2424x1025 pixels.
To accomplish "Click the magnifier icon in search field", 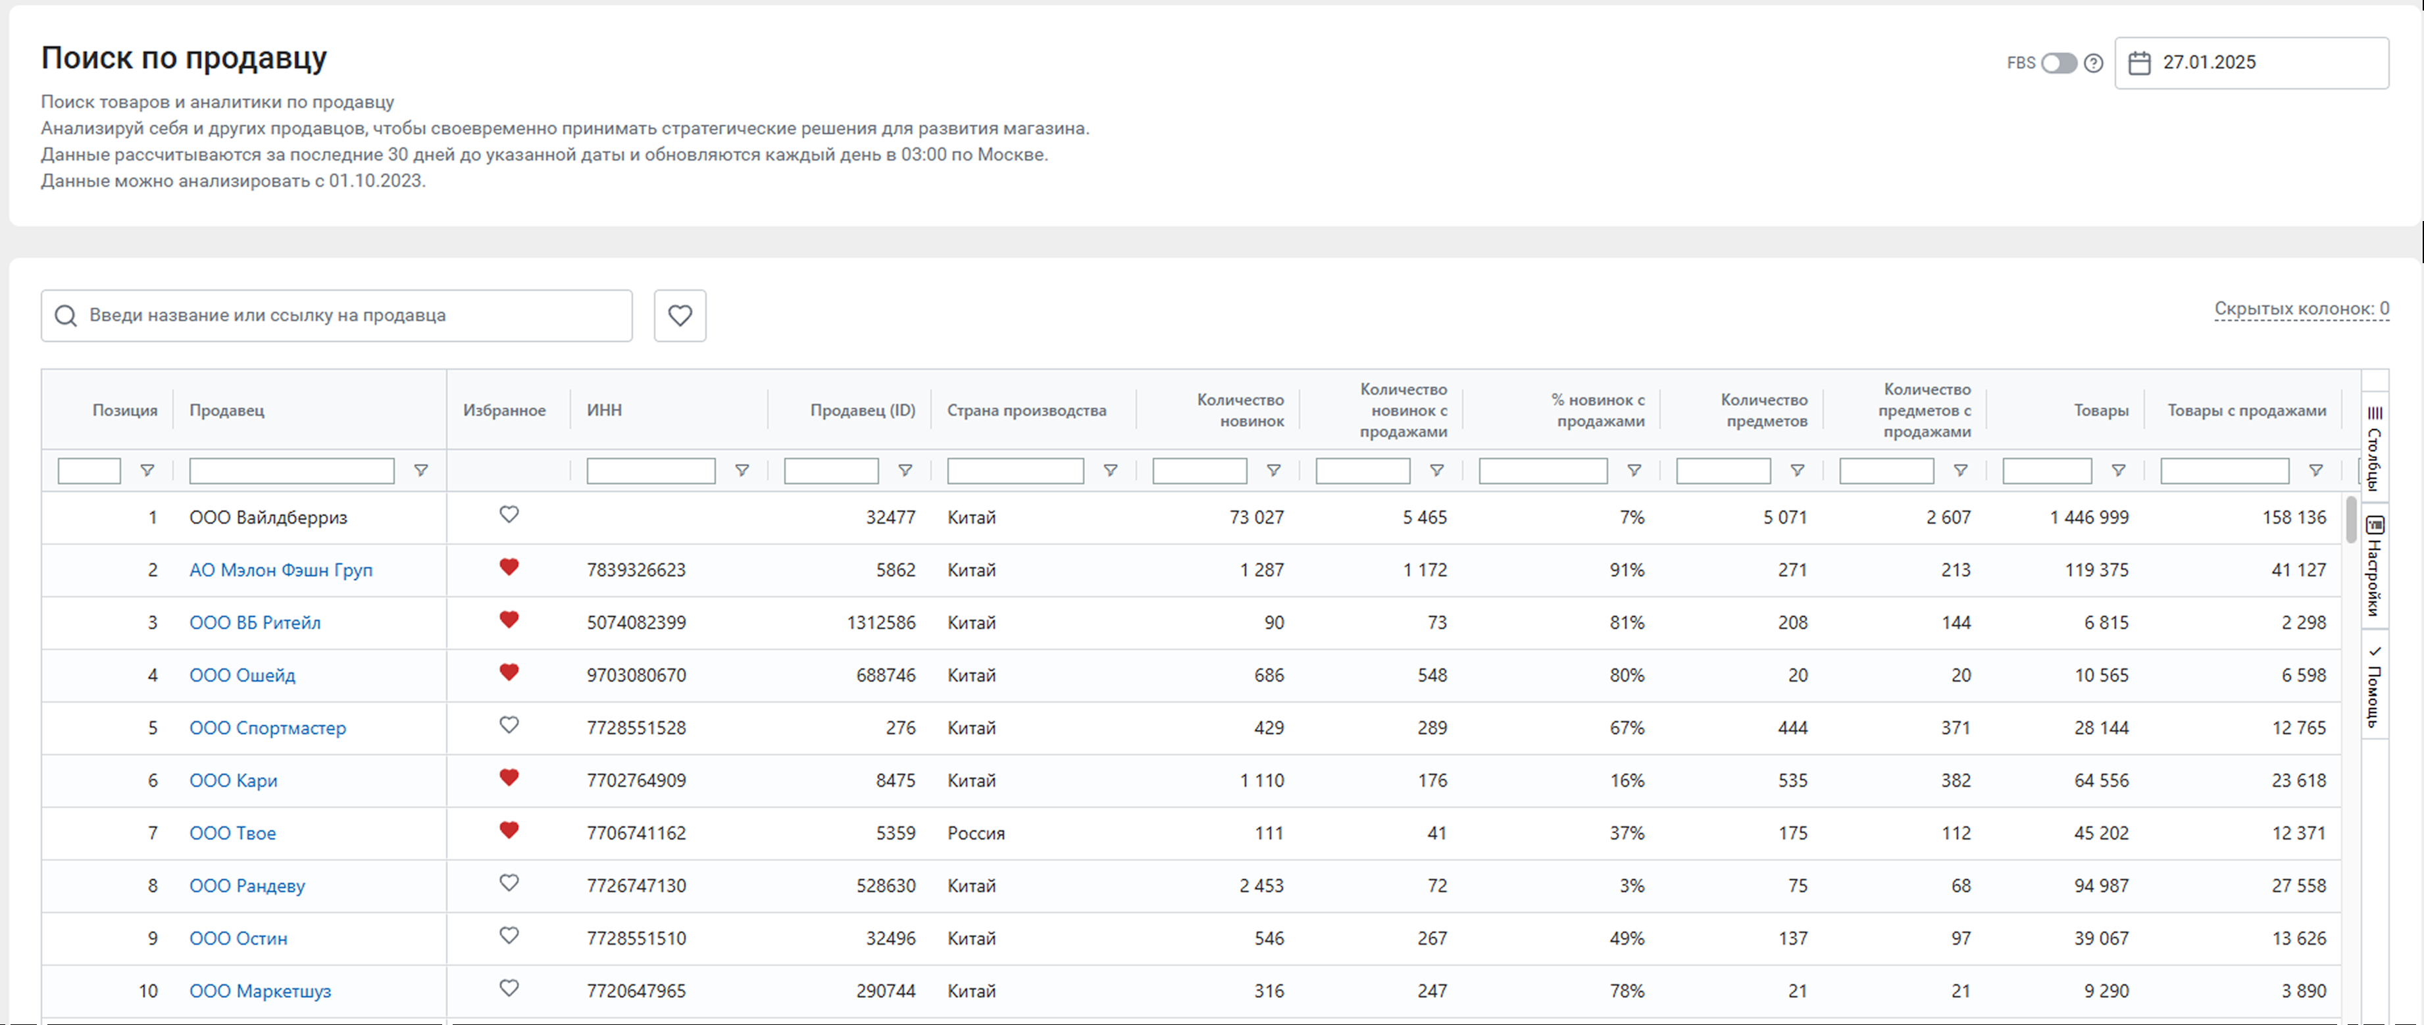I will click(x=65, y=315).
